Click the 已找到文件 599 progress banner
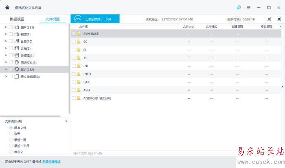The image size is (285, 168). tap(95, 19)
